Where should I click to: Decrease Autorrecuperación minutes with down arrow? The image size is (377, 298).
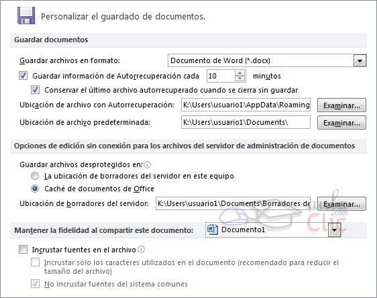(239, 79)
